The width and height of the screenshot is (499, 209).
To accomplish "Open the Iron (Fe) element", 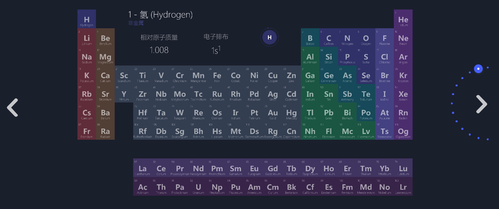I will [x=217, y=75].
